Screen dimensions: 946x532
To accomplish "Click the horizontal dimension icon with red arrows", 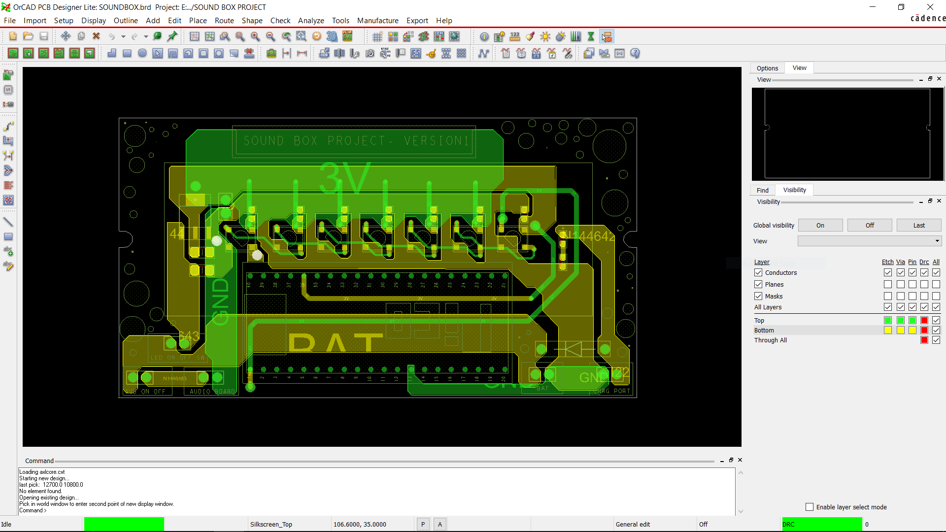I will point(302,53).
